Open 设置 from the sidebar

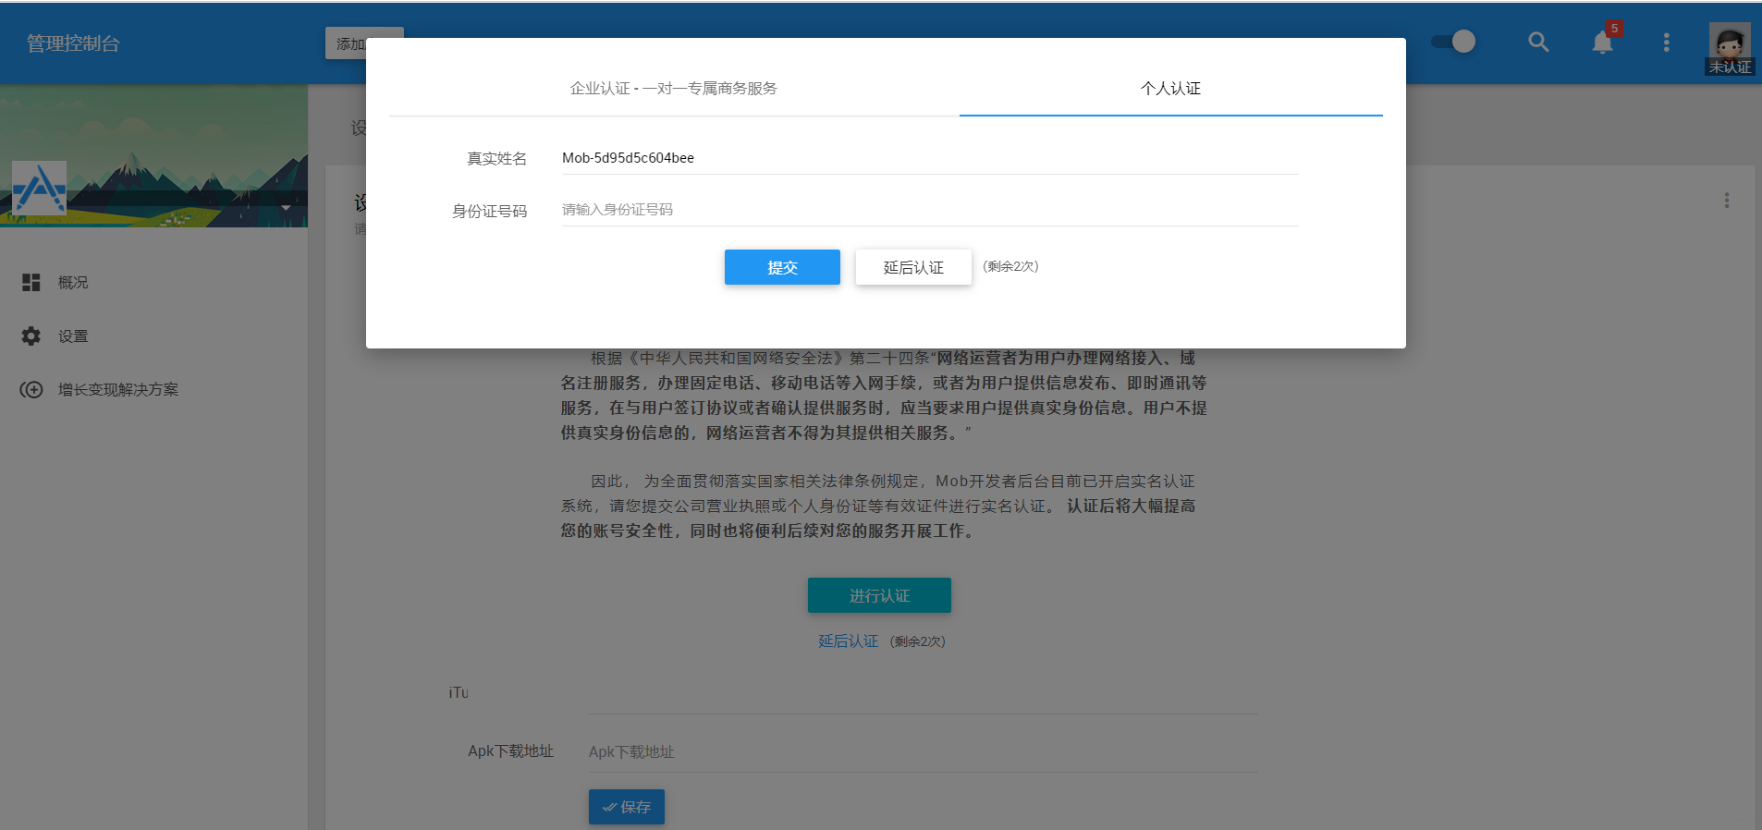point(73,336)
